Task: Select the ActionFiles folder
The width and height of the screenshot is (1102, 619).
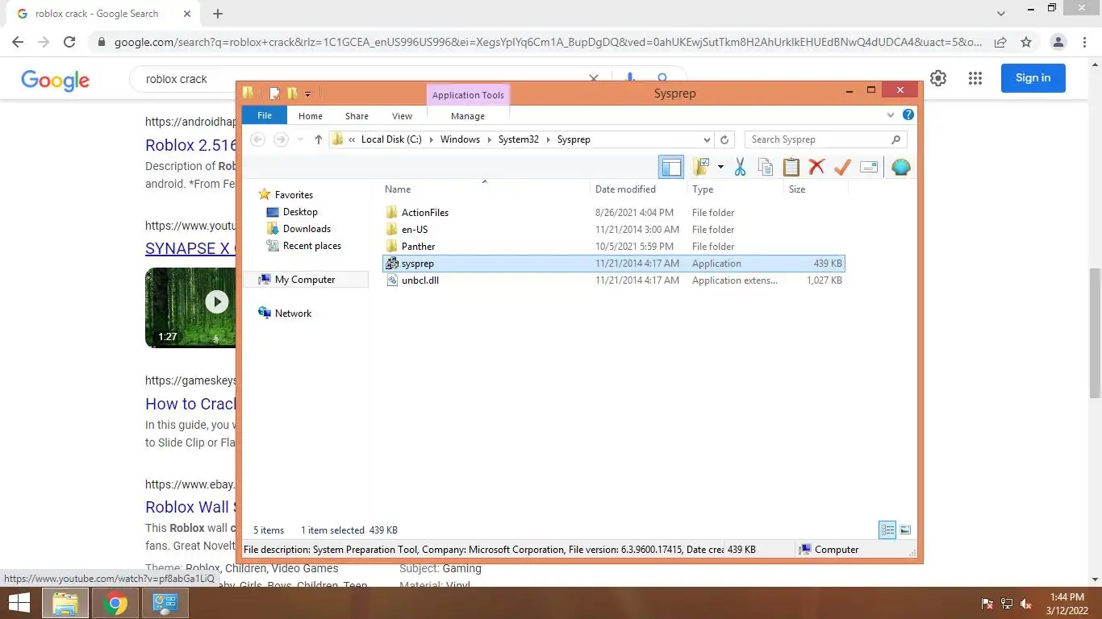Action: [614, 213]
